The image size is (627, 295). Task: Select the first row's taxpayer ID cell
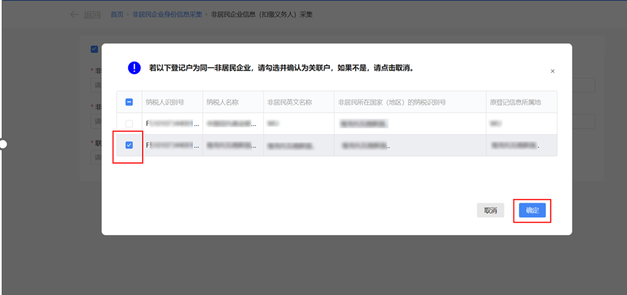pos(172,123)
